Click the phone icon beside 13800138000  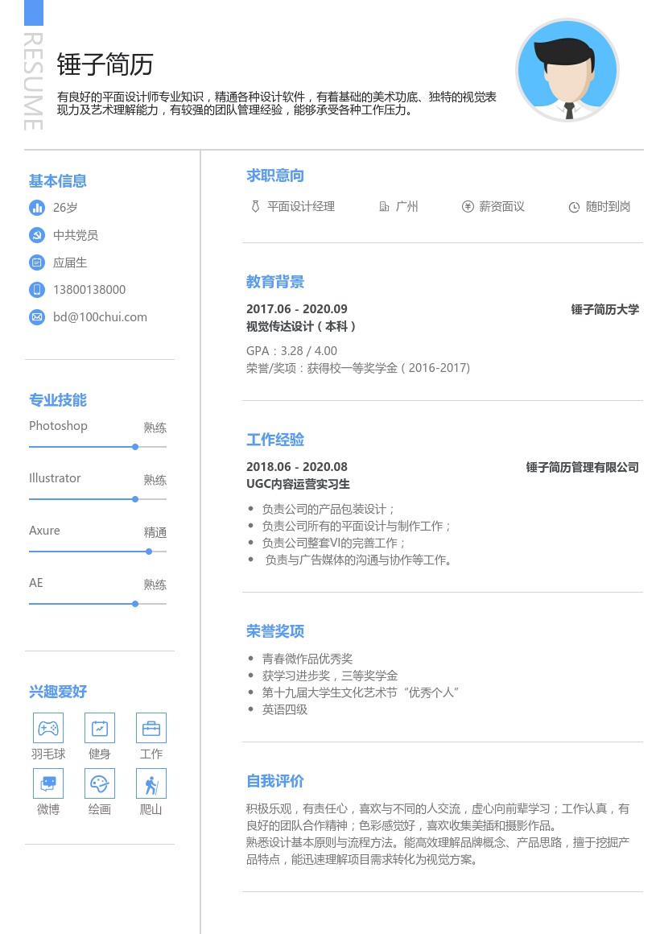pyautogui.click(x=36, y=290)
